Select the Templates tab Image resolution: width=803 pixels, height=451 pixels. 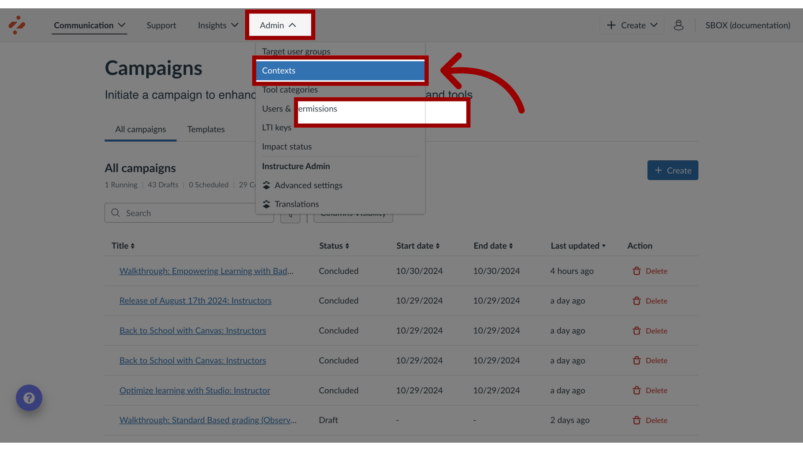tap(206, 128)
